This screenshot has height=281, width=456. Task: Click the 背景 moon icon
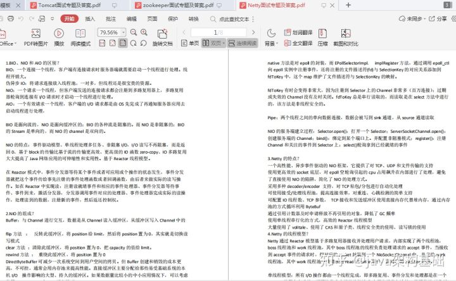click(x=271, y=34)
